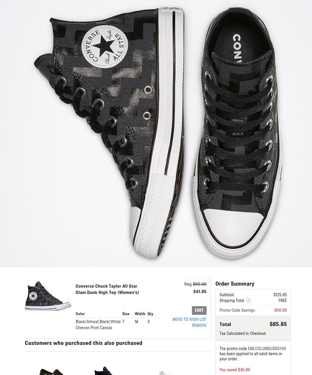Click the EMLCOLUMBUSDAY40 promo code text
The image size is (312, 375).
[x=267, y=349]
